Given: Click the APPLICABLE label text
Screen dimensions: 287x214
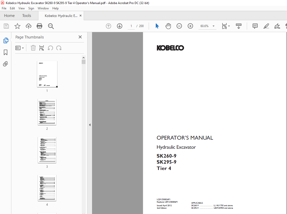Looking at the screenshot, I should coord(197,203).
